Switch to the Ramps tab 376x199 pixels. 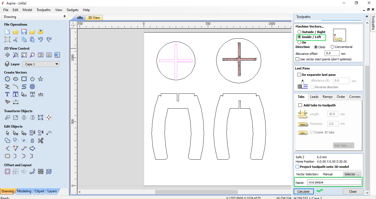click(x=328, y=97)
